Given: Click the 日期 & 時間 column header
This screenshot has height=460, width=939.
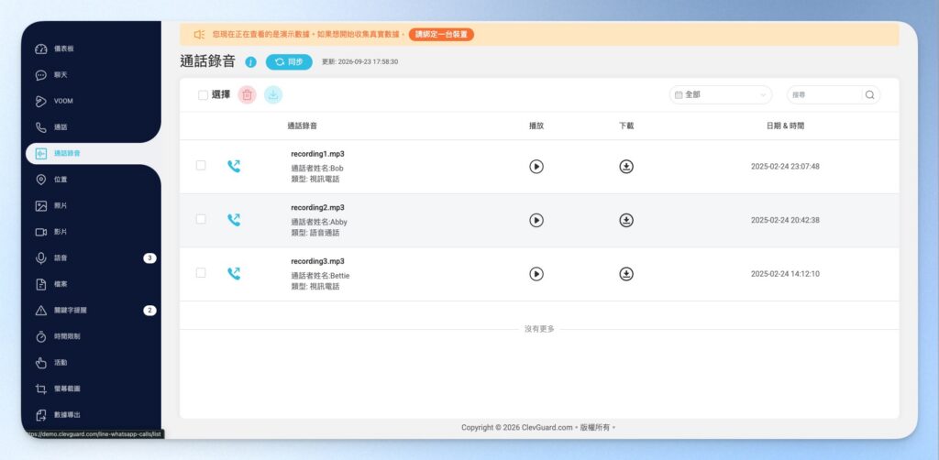Looking at the screenshot, I should (x=785, y=126).
